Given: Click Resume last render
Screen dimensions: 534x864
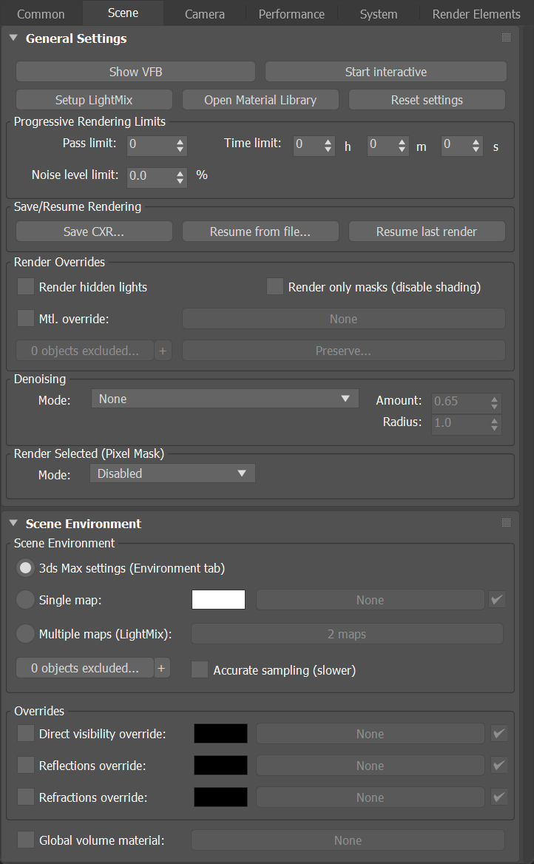Looking at the screenshot, I should click(x=427, y=232).
